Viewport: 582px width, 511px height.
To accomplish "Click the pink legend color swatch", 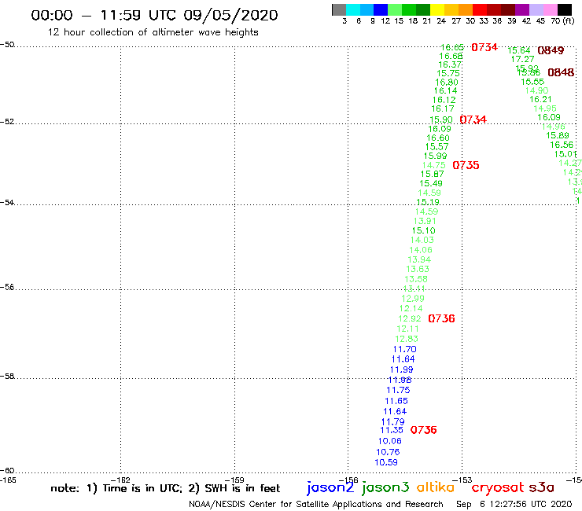I will [551, 10].
